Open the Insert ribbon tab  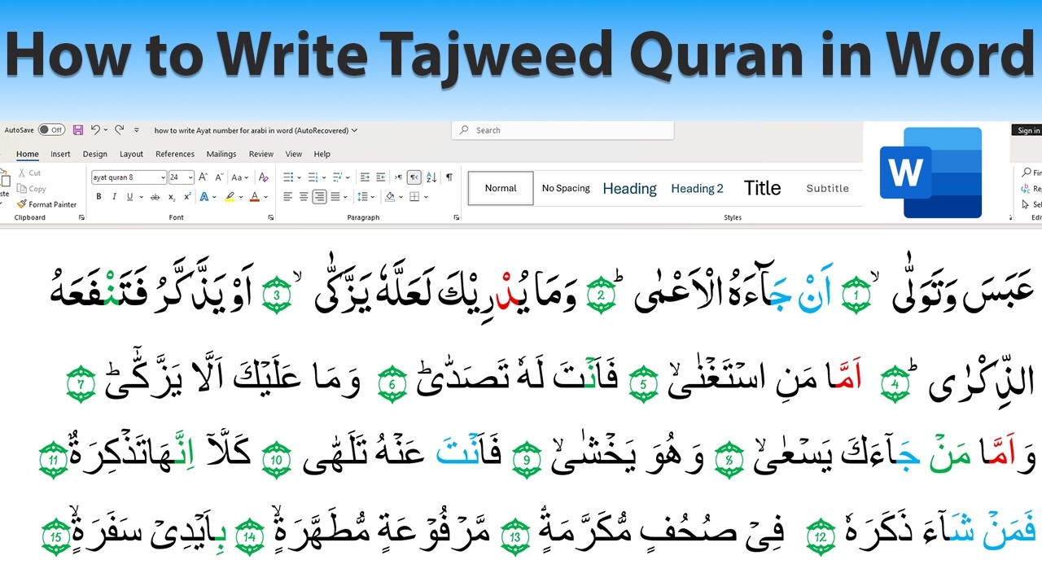(60, 154)
